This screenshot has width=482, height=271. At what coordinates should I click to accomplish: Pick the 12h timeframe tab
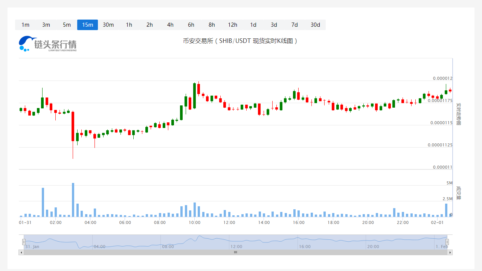pyautogui.click(x=232, y=25)
